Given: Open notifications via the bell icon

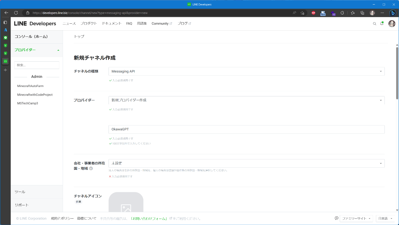Looking at the screenshot, I should click(382, 24).
